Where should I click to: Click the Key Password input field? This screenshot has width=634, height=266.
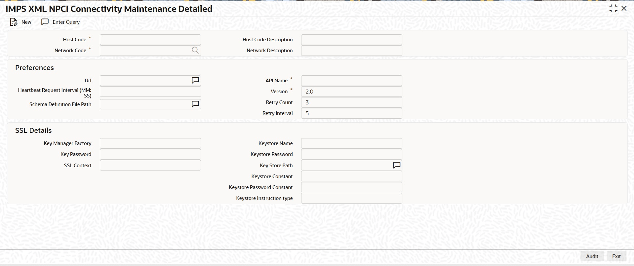pos(150,154)
